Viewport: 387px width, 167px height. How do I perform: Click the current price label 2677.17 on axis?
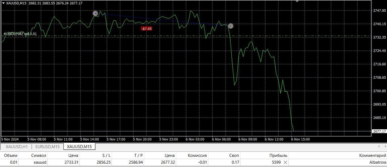[x=379, y=131]
